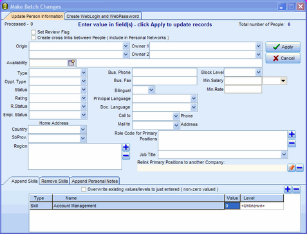This screenshot has width=307, height=234.
Task: Expand the Owner 1 dropdown
Action: (259, 46)
